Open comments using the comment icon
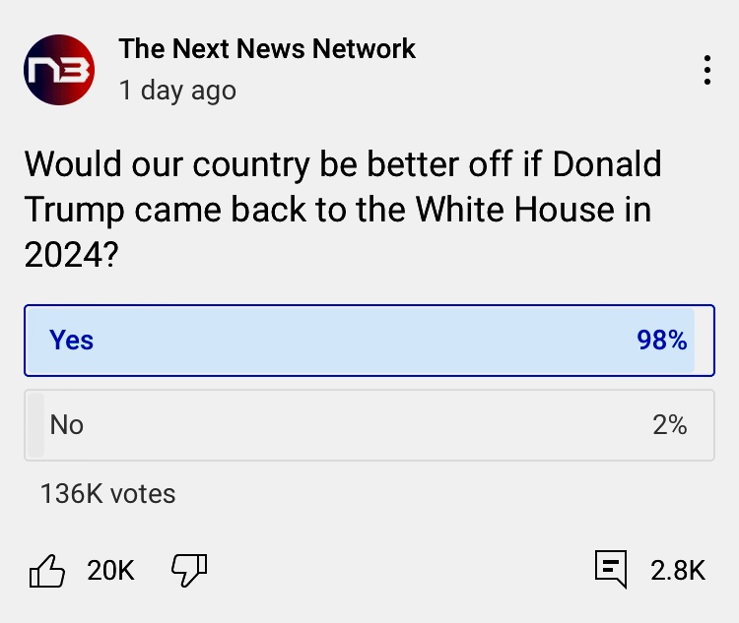739x623 pixels. [x=611, y=569]
